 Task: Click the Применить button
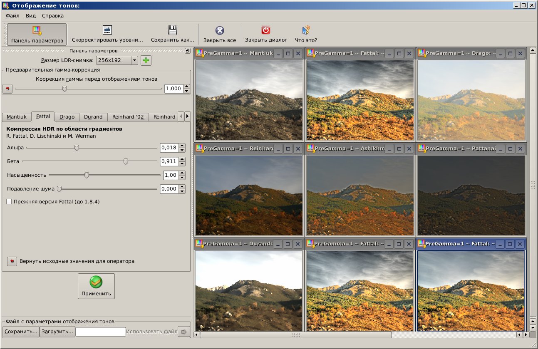[x=96, y=286]
